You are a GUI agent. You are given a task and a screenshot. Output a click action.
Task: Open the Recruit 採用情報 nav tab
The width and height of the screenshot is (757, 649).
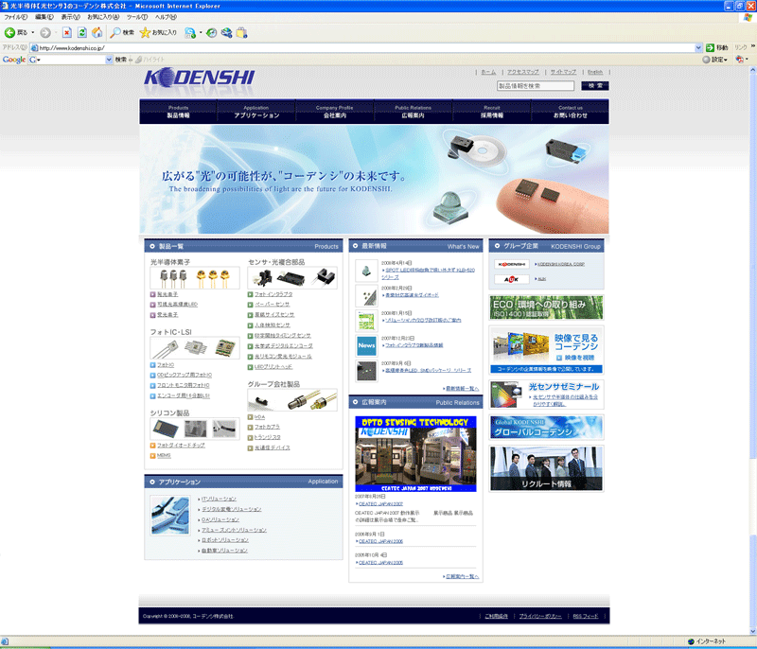(x=491, y=112)
